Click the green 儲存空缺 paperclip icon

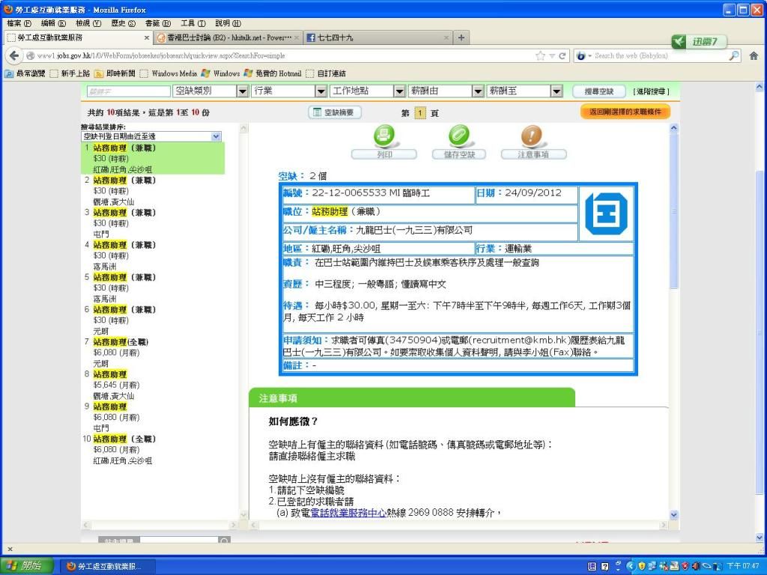coord(459,136)
